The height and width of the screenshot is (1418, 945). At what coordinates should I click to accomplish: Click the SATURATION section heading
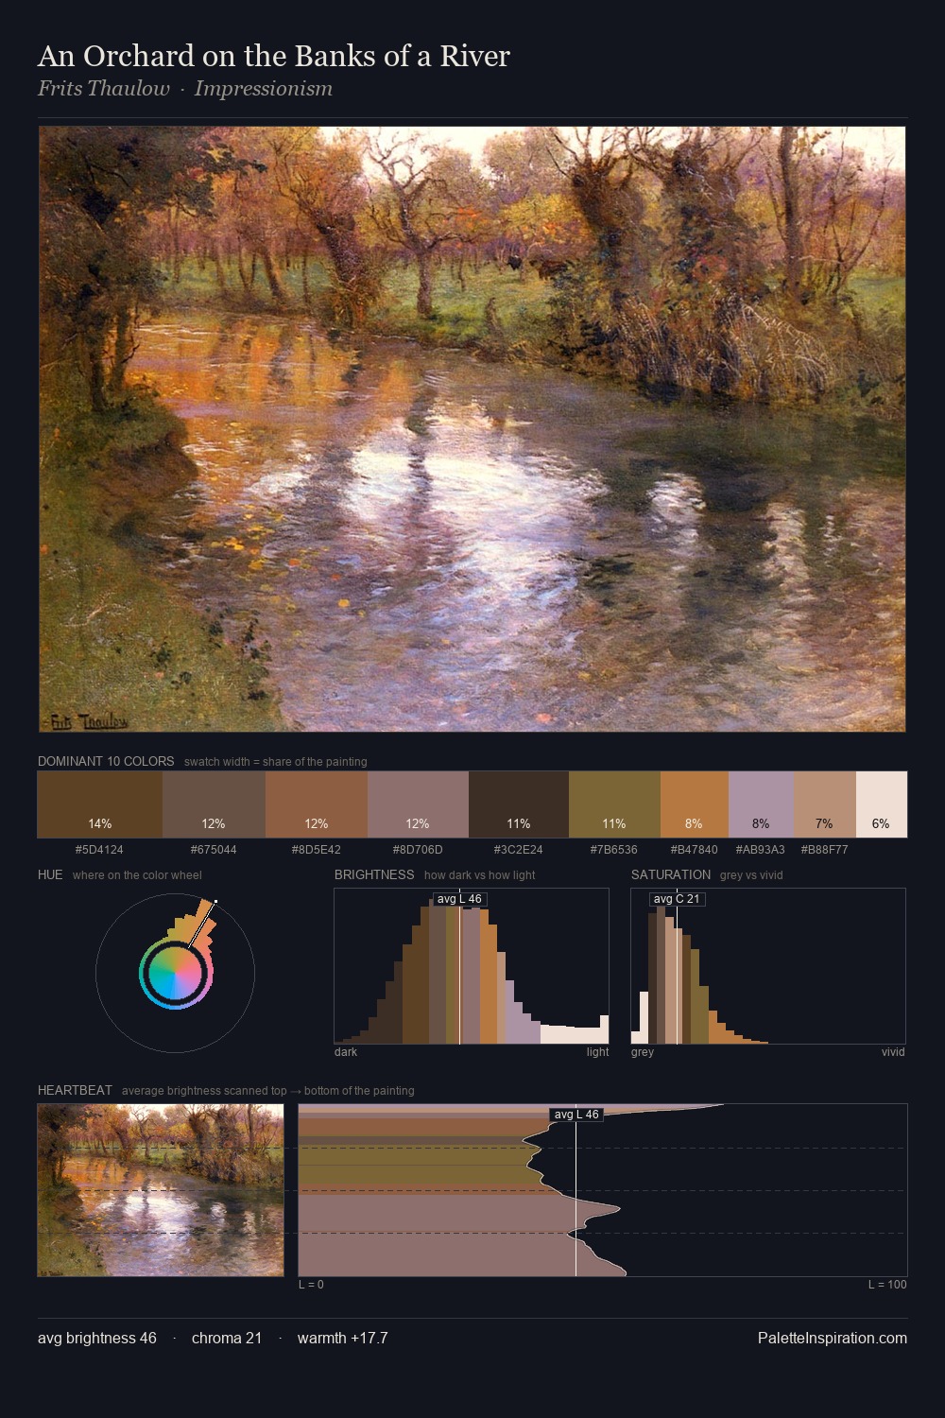point(671,874)
